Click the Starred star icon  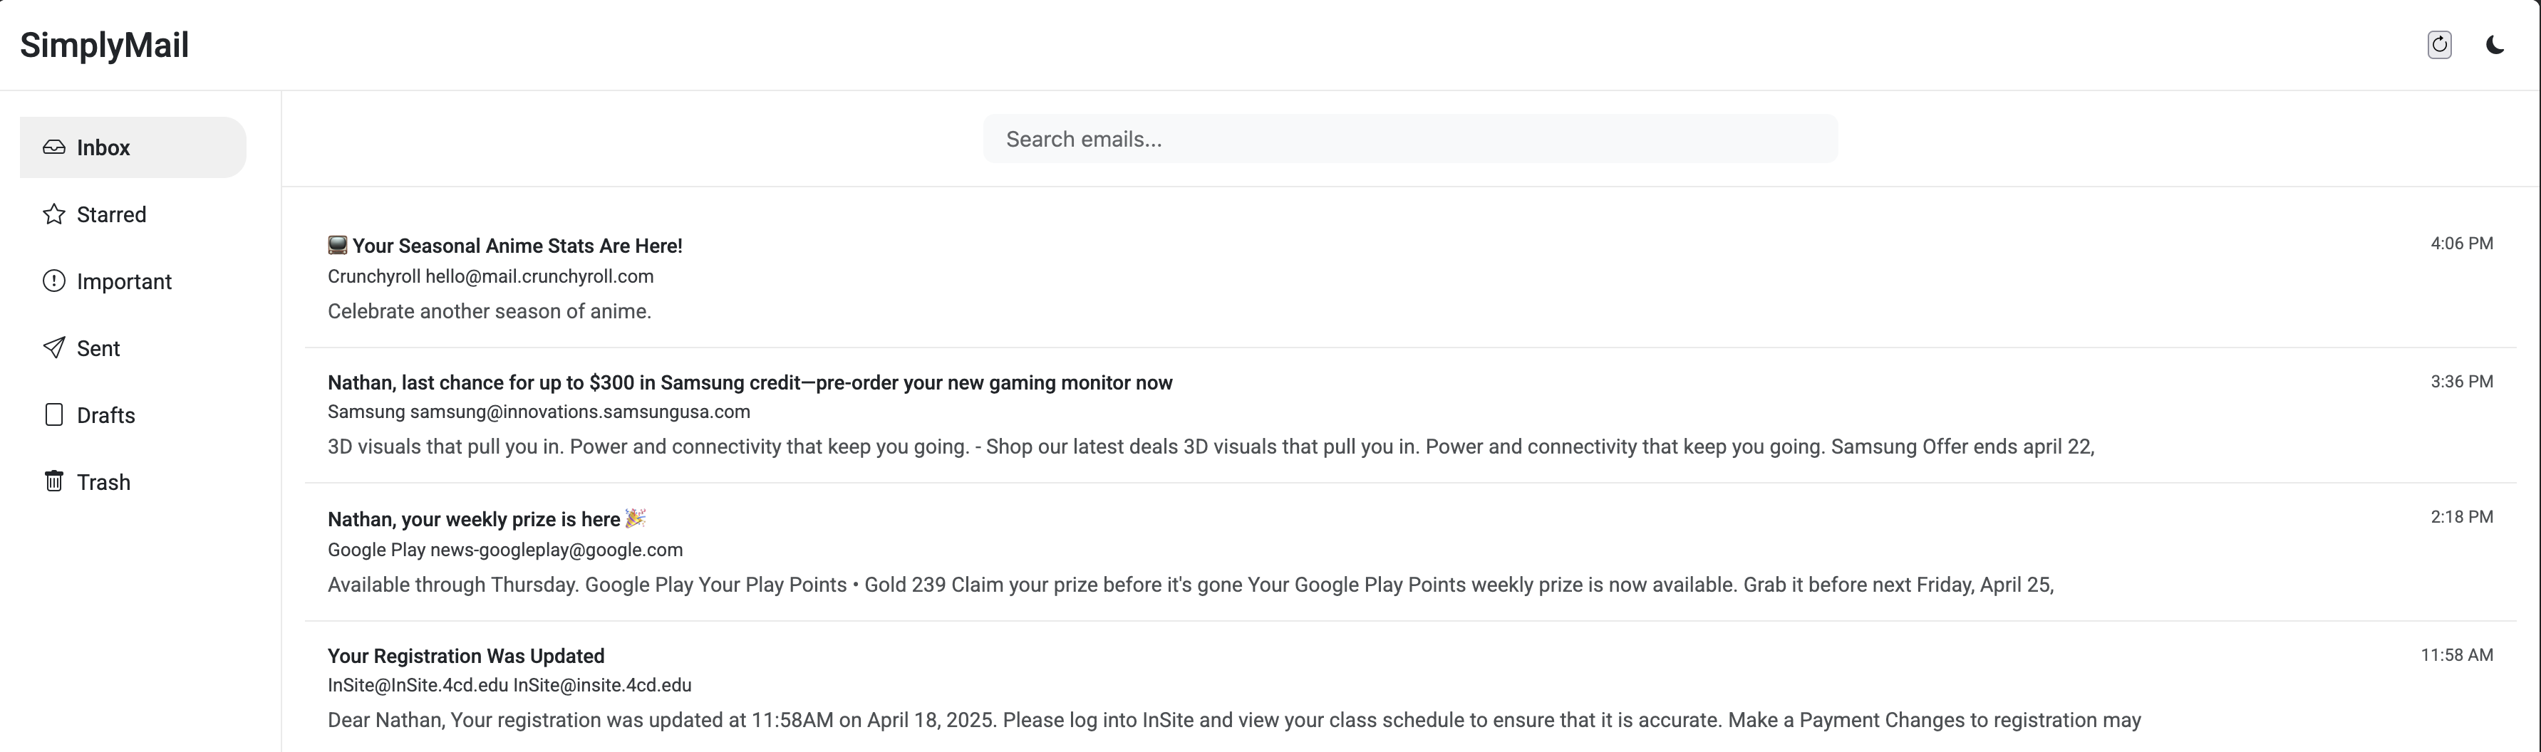(54, 215)
